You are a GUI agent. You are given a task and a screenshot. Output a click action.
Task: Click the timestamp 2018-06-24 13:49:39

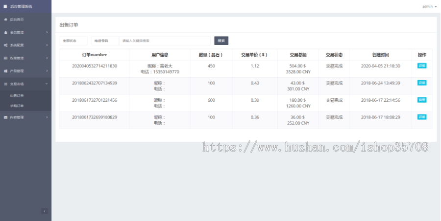(381, 83)
